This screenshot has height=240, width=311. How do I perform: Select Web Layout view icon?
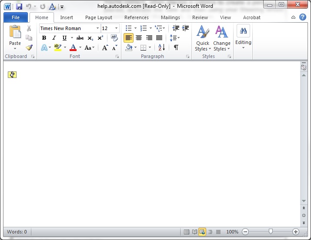pos(202,232)
